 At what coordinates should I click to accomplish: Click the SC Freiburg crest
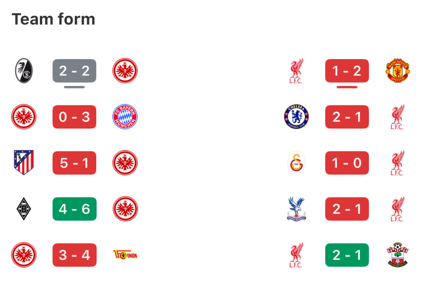[24, 71]
